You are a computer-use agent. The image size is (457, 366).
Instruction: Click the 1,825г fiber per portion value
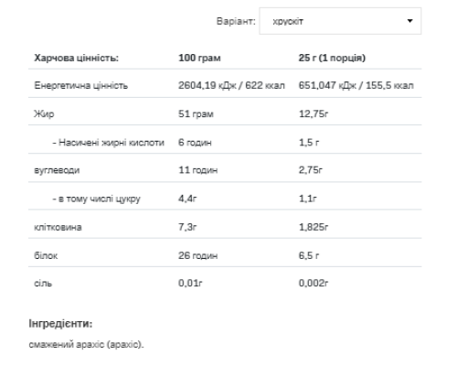[x=314, y=227]
